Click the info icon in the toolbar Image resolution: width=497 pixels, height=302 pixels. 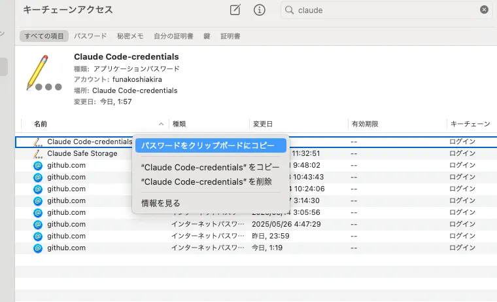260,10
